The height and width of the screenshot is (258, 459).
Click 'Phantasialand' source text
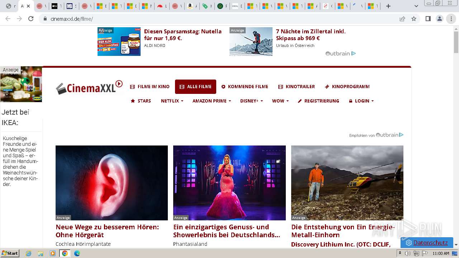pyautogui.click(x=190, y=244)
